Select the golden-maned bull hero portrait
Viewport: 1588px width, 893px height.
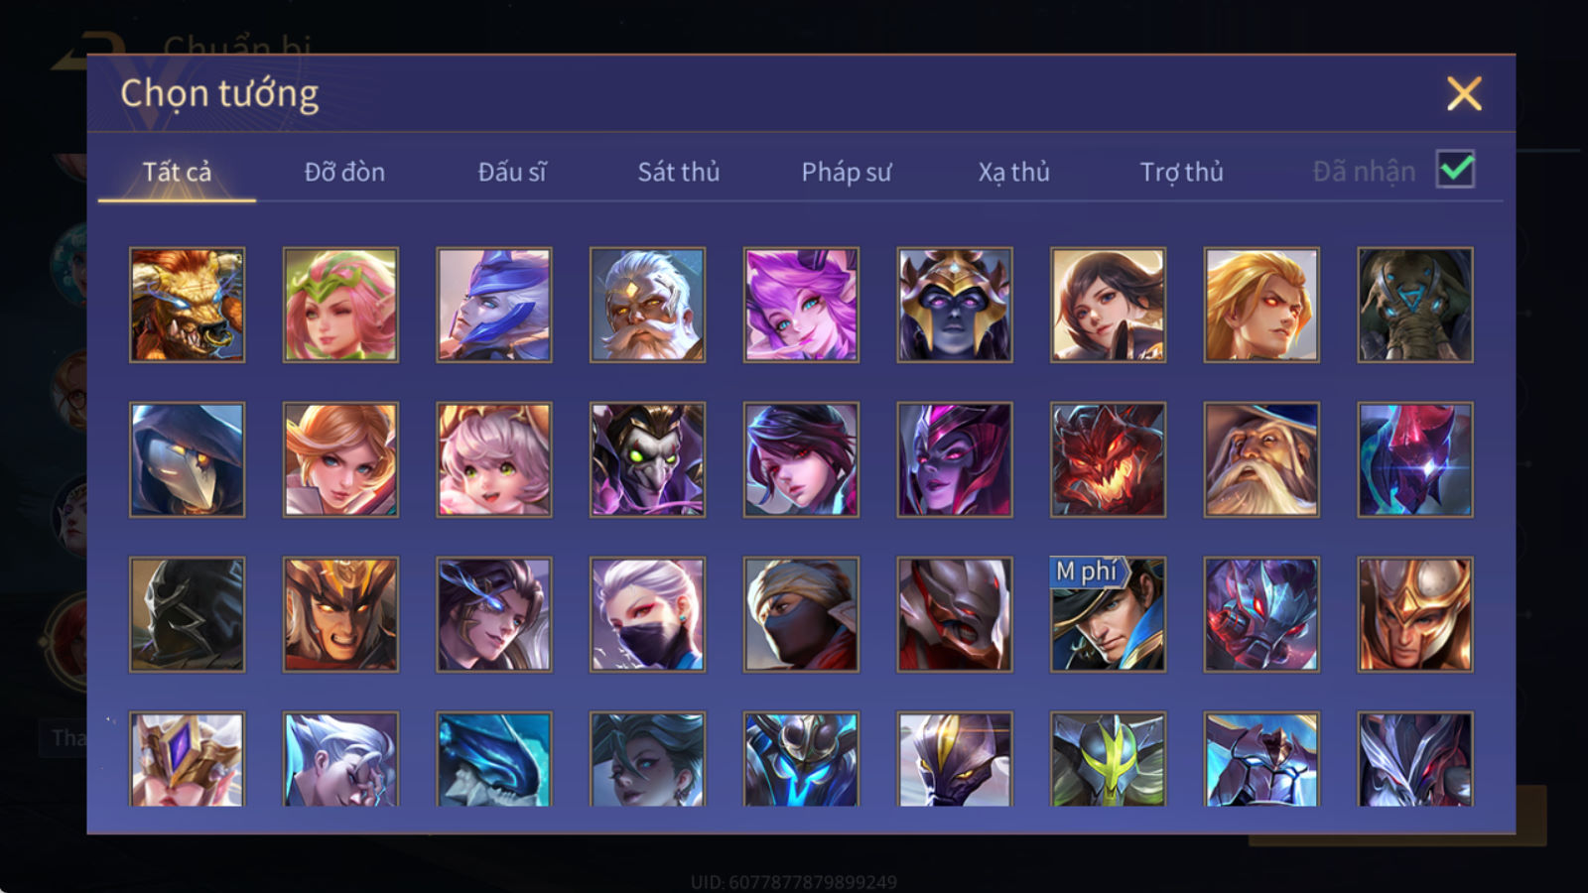188,305
